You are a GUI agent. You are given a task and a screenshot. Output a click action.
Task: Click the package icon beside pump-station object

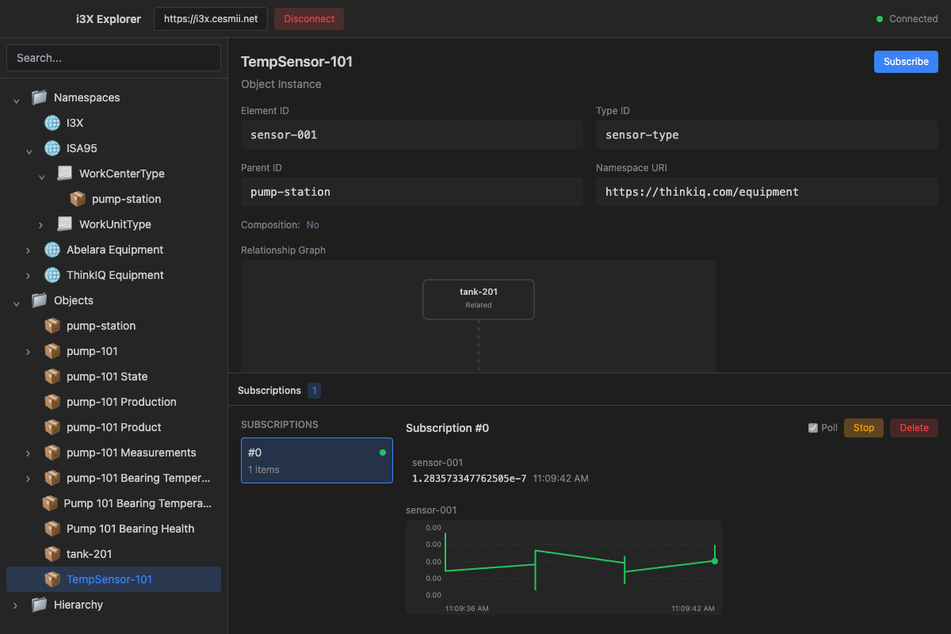(x=52, y=326)
